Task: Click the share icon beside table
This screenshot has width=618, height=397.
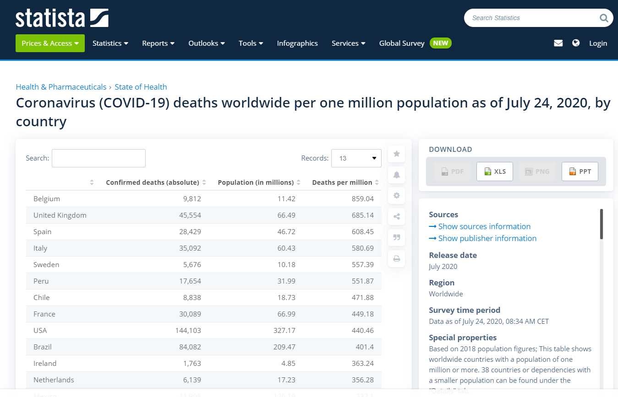Action: (396, 216)
